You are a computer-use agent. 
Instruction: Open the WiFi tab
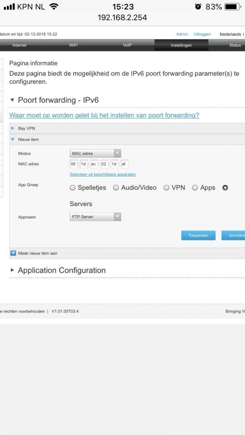[x=73, y=45]
